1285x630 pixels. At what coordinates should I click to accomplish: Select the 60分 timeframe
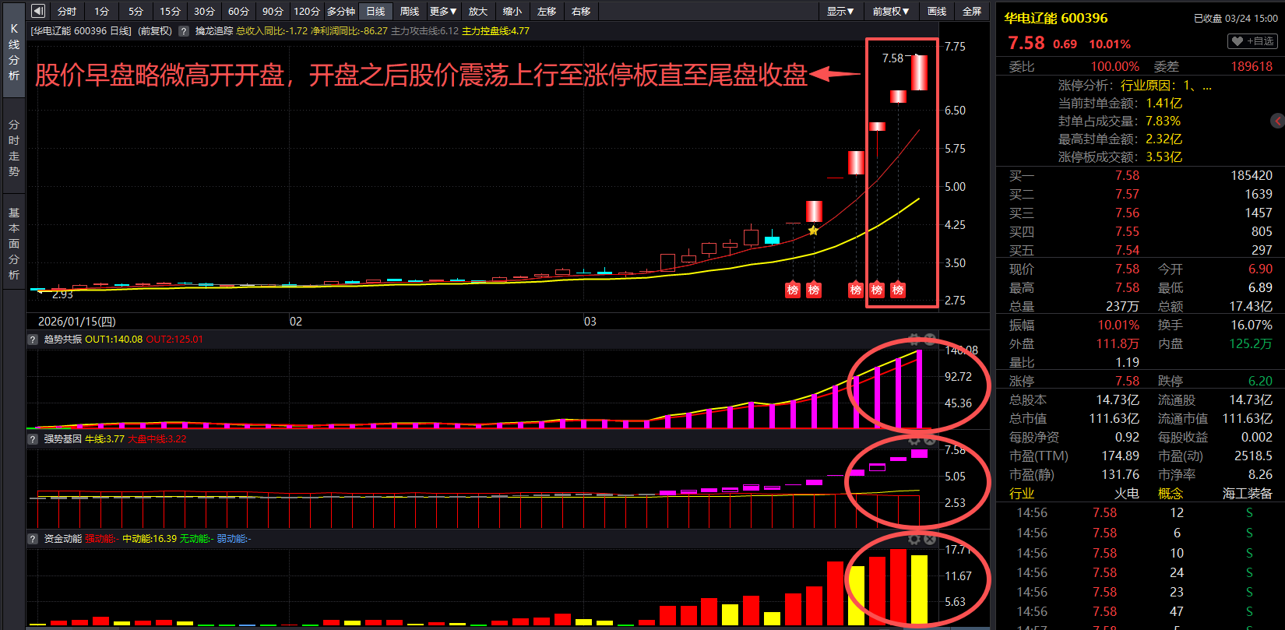pos(238,11)
